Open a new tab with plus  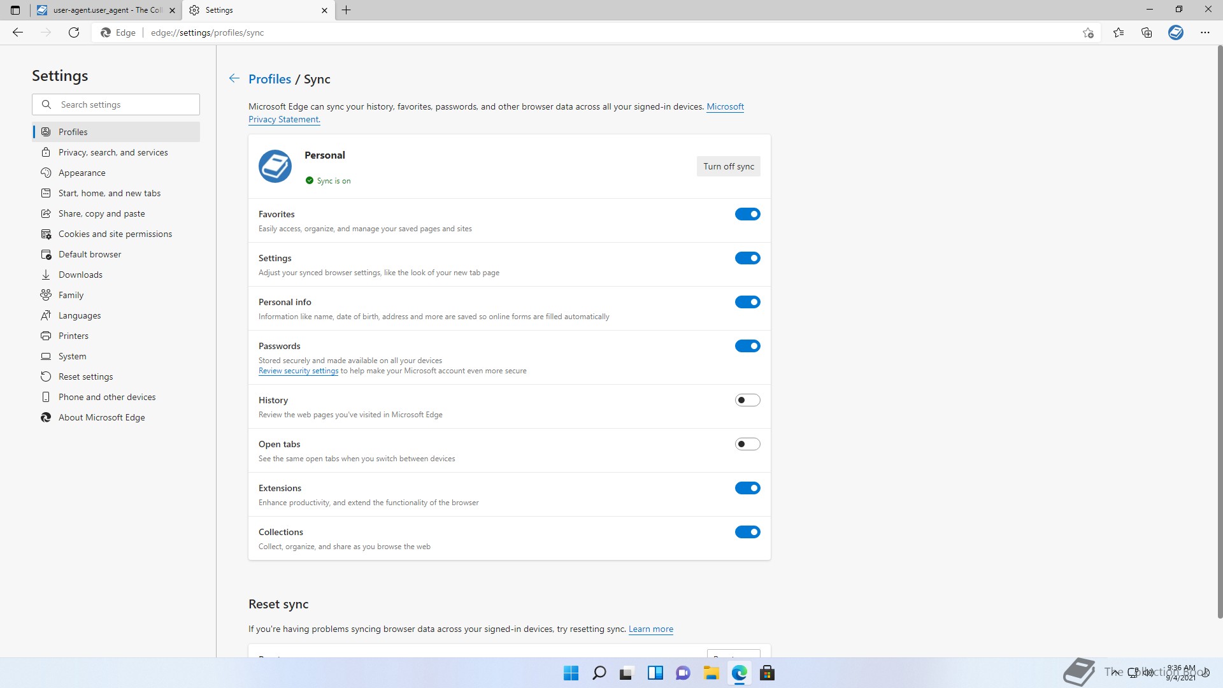pos(346,10)
